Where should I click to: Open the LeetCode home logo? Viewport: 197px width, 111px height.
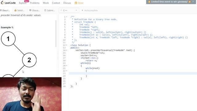point(8,3)
